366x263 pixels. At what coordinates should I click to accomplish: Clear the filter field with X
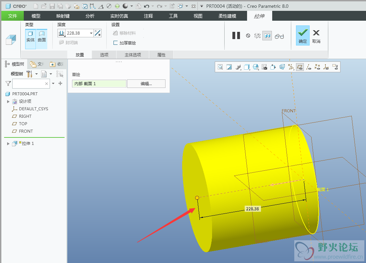click(47, 83)
